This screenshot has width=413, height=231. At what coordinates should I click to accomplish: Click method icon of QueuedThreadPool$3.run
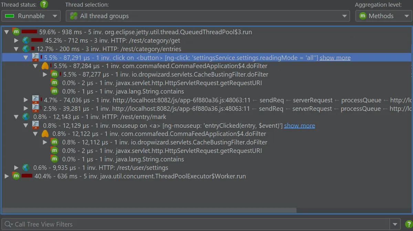click(x=16, y=32)
